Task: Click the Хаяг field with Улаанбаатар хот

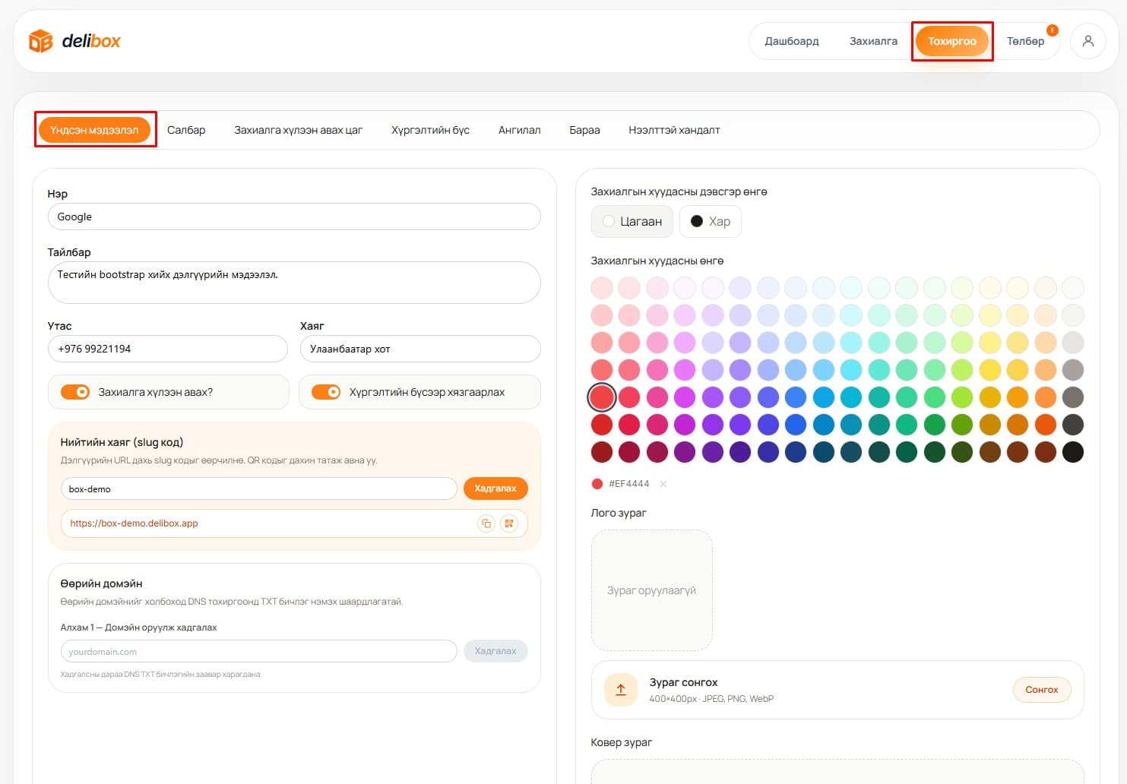Action: coord(420,349)
